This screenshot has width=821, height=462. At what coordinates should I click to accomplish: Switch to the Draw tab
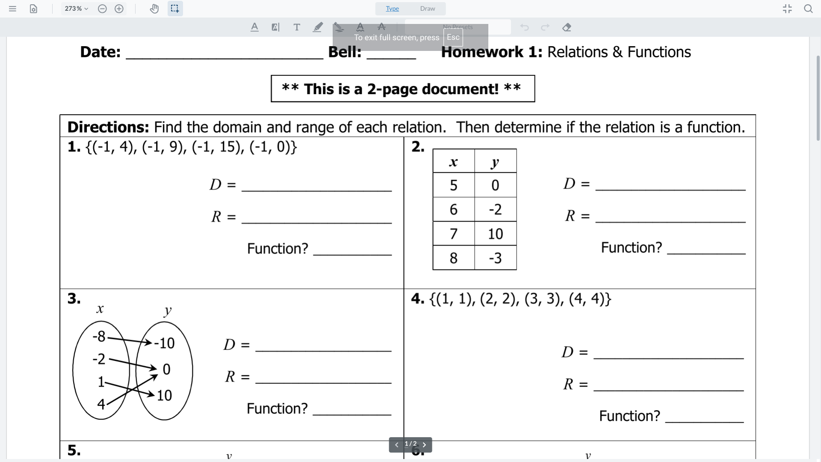(428, 9)
